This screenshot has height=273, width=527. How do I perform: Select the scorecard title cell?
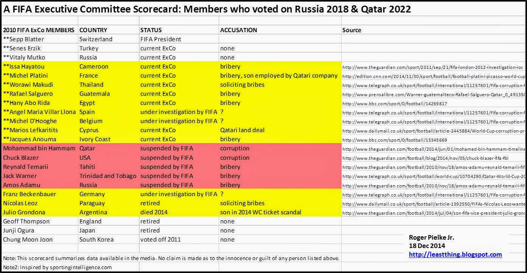tap(207, 9)
